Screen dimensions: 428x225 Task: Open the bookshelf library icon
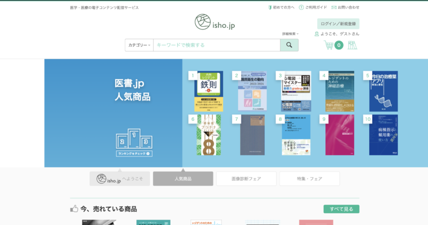click(x=352, y=45)
